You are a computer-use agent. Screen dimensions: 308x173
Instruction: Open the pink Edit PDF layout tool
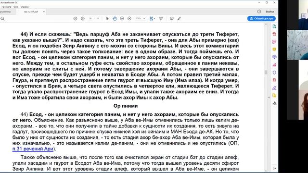(x=274, y=42)
